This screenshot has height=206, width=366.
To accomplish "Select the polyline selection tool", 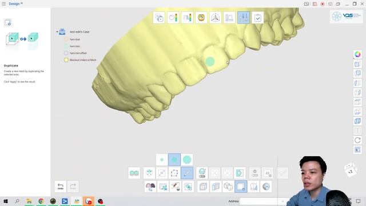I will [x=174, y=173].
